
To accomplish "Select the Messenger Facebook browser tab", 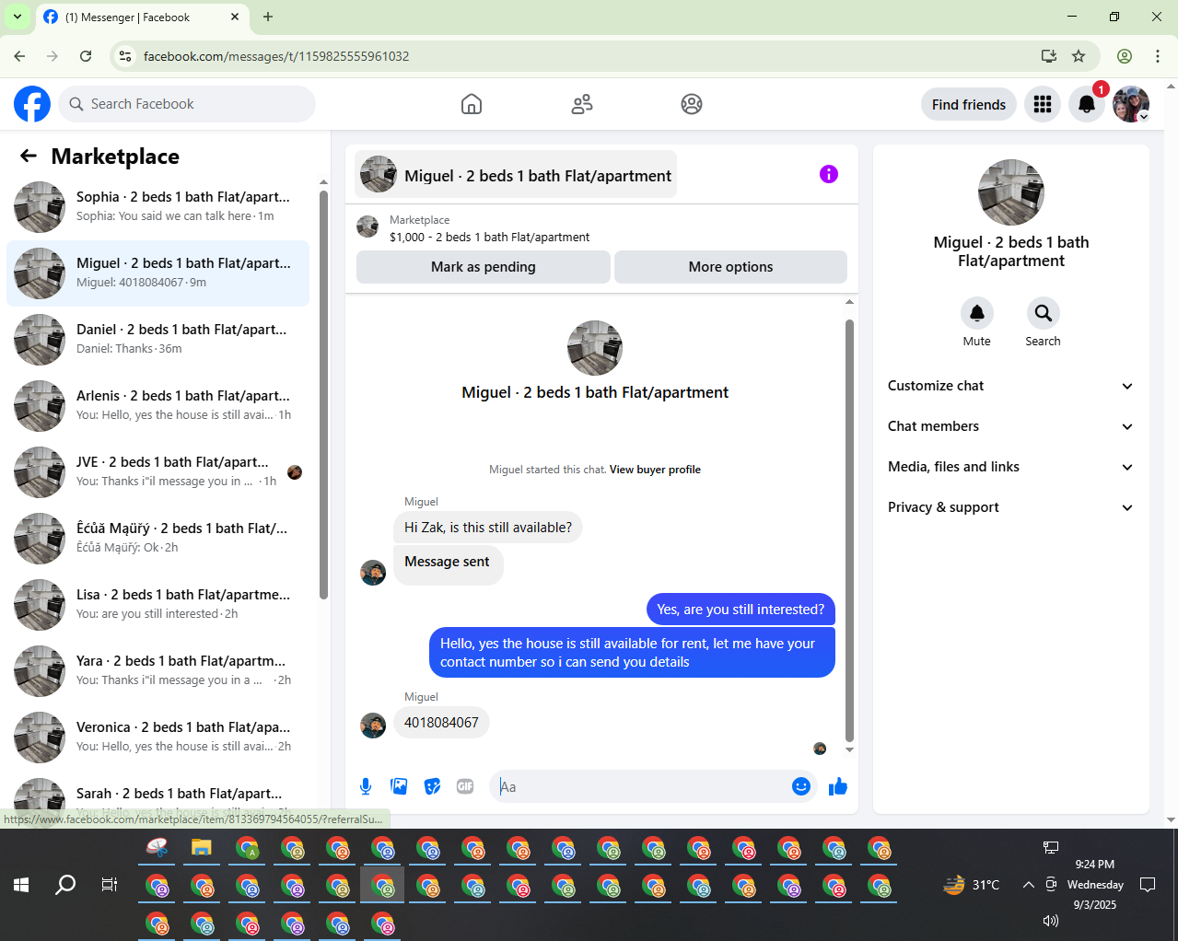I will pyautogui.click(x=143, y=17).
